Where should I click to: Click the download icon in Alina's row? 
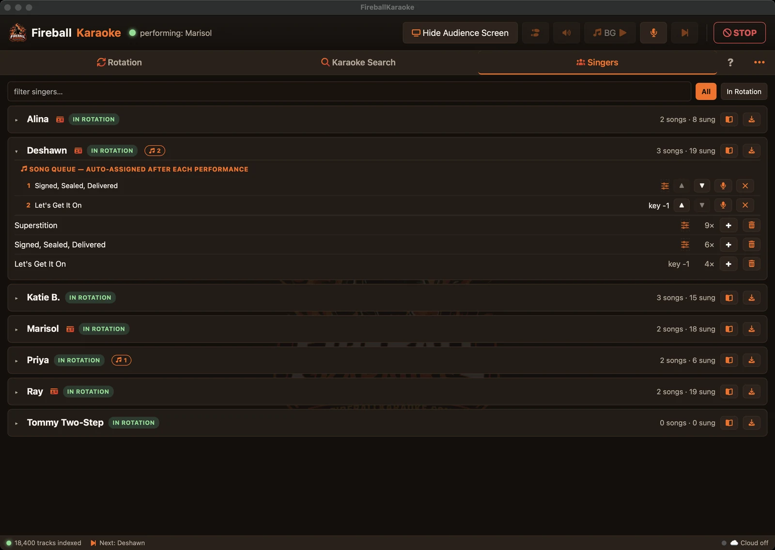point(751,119)
